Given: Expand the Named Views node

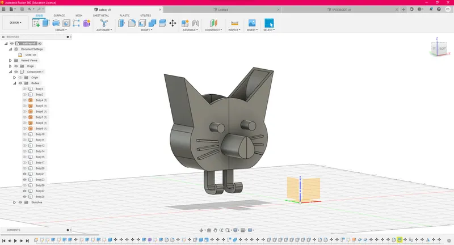Looking at the screenshot, I should click(x=10, y=61).
